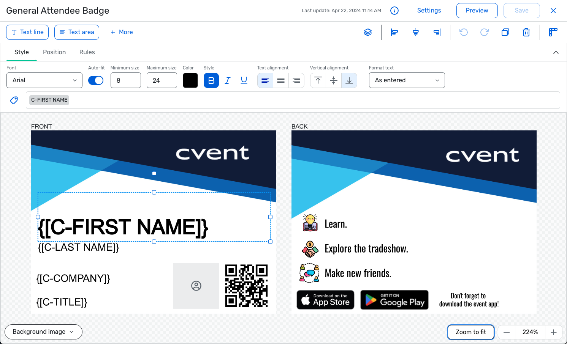Image resolution: width=567 pixels, height=344 pixels.
Task: Click the 'Make new friends.' text
Action: [x=358, y=273]
